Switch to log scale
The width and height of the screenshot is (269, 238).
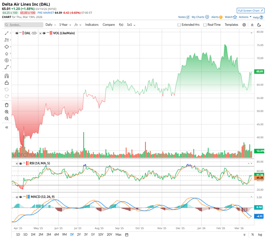(x=260, y=234)
